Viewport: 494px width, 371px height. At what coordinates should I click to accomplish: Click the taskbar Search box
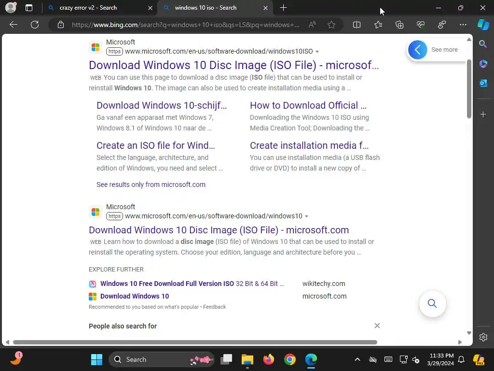[161, 359]
